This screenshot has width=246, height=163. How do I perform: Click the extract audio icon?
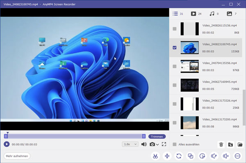click(x=214, y=156)
